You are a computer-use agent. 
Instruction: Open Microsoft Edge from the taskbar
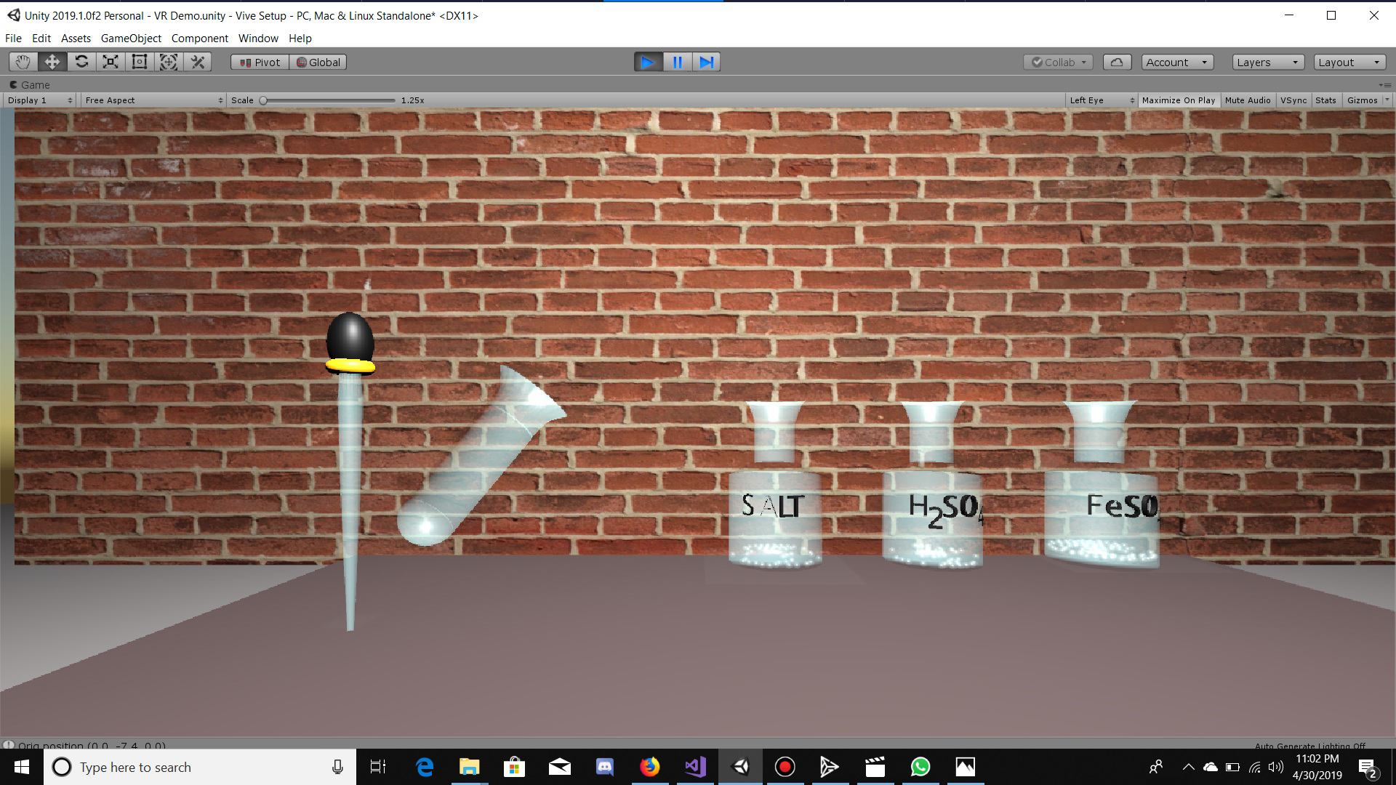click(425, 767)
